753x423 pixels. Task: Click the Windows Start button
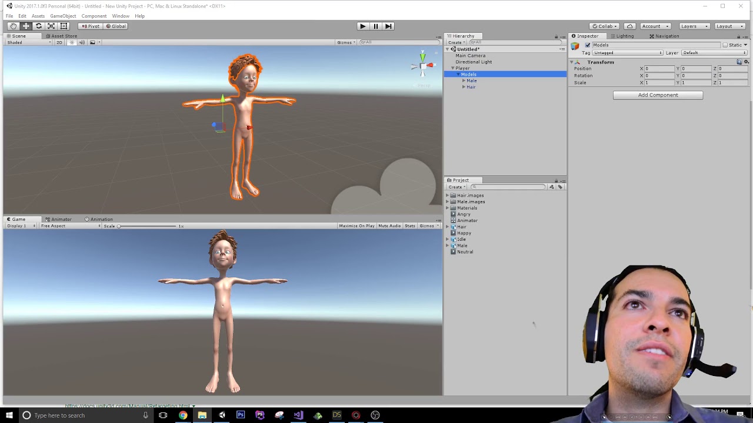pyautogui.click(x=9, y=415)
